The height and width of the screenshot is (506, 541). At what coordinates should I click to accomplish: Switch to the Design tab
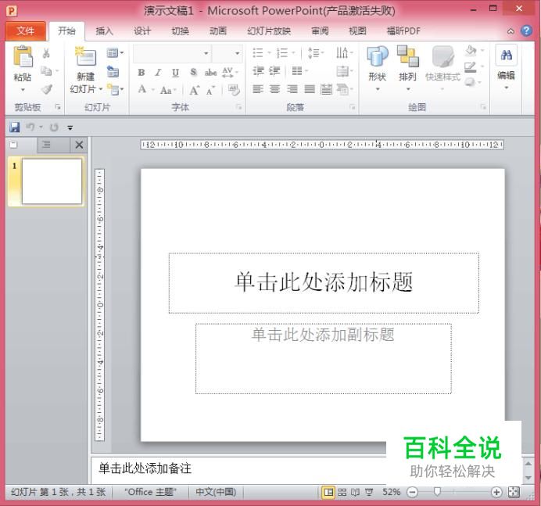142,31
